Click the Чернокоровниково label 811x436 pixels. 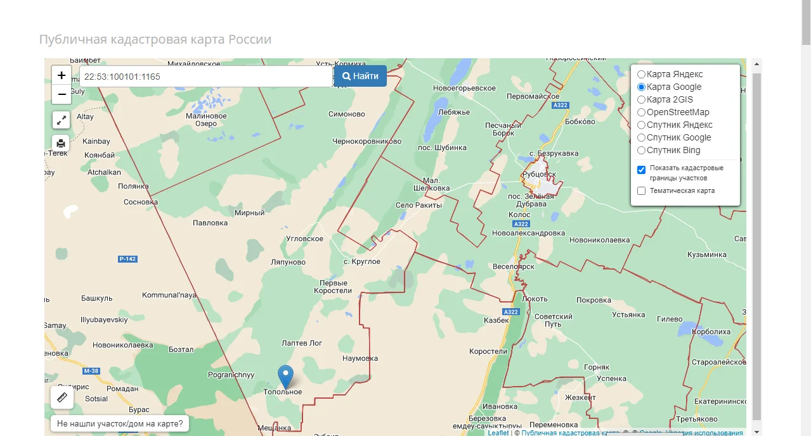(x=368, y=141)
